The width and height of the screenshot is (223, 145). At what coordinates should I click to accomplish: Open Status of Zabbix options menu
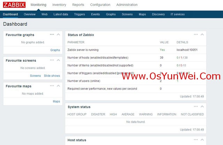point(196,34)
